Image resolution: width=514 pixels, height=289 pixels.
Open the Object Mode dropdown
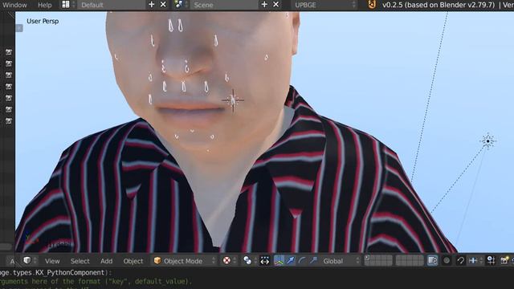coord(185,261)
